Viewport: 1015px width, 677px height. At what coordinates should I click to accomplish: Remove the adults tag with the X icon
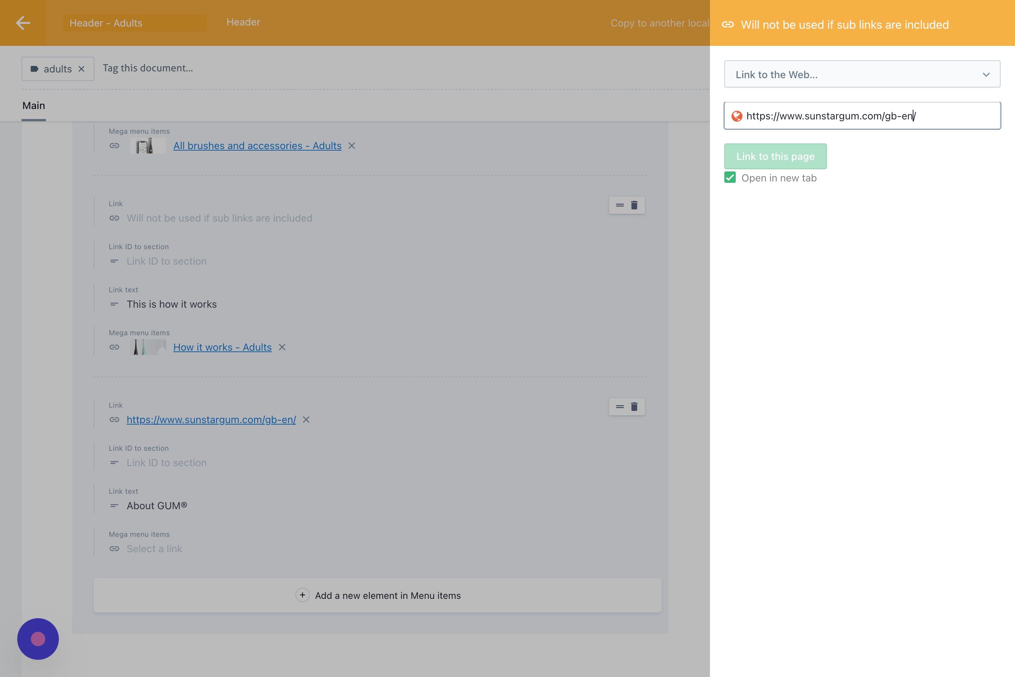coord(81,69)
